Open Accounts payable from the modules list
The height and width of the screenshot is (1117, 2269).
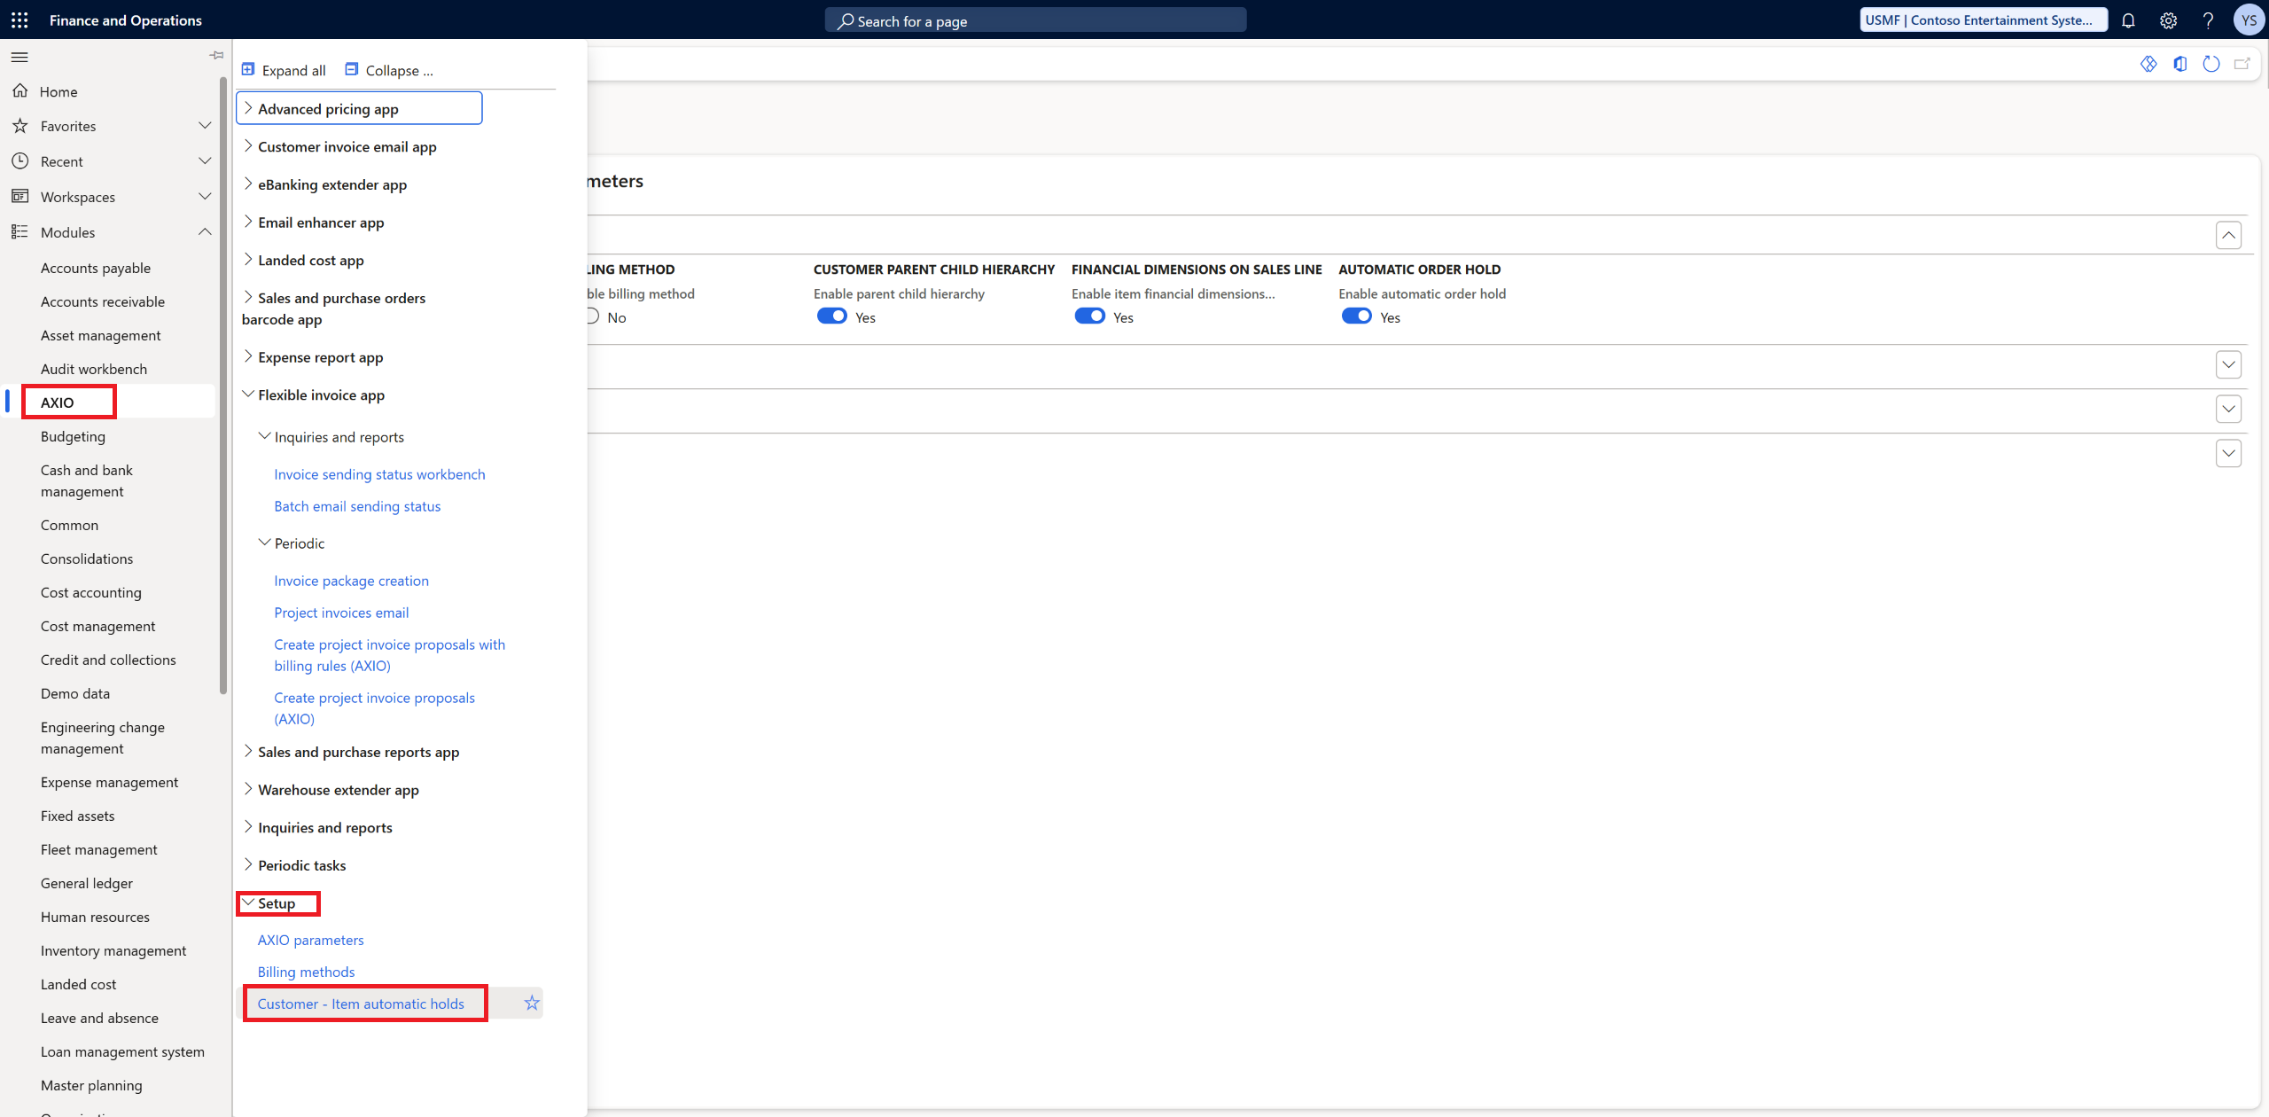(96, 267)
